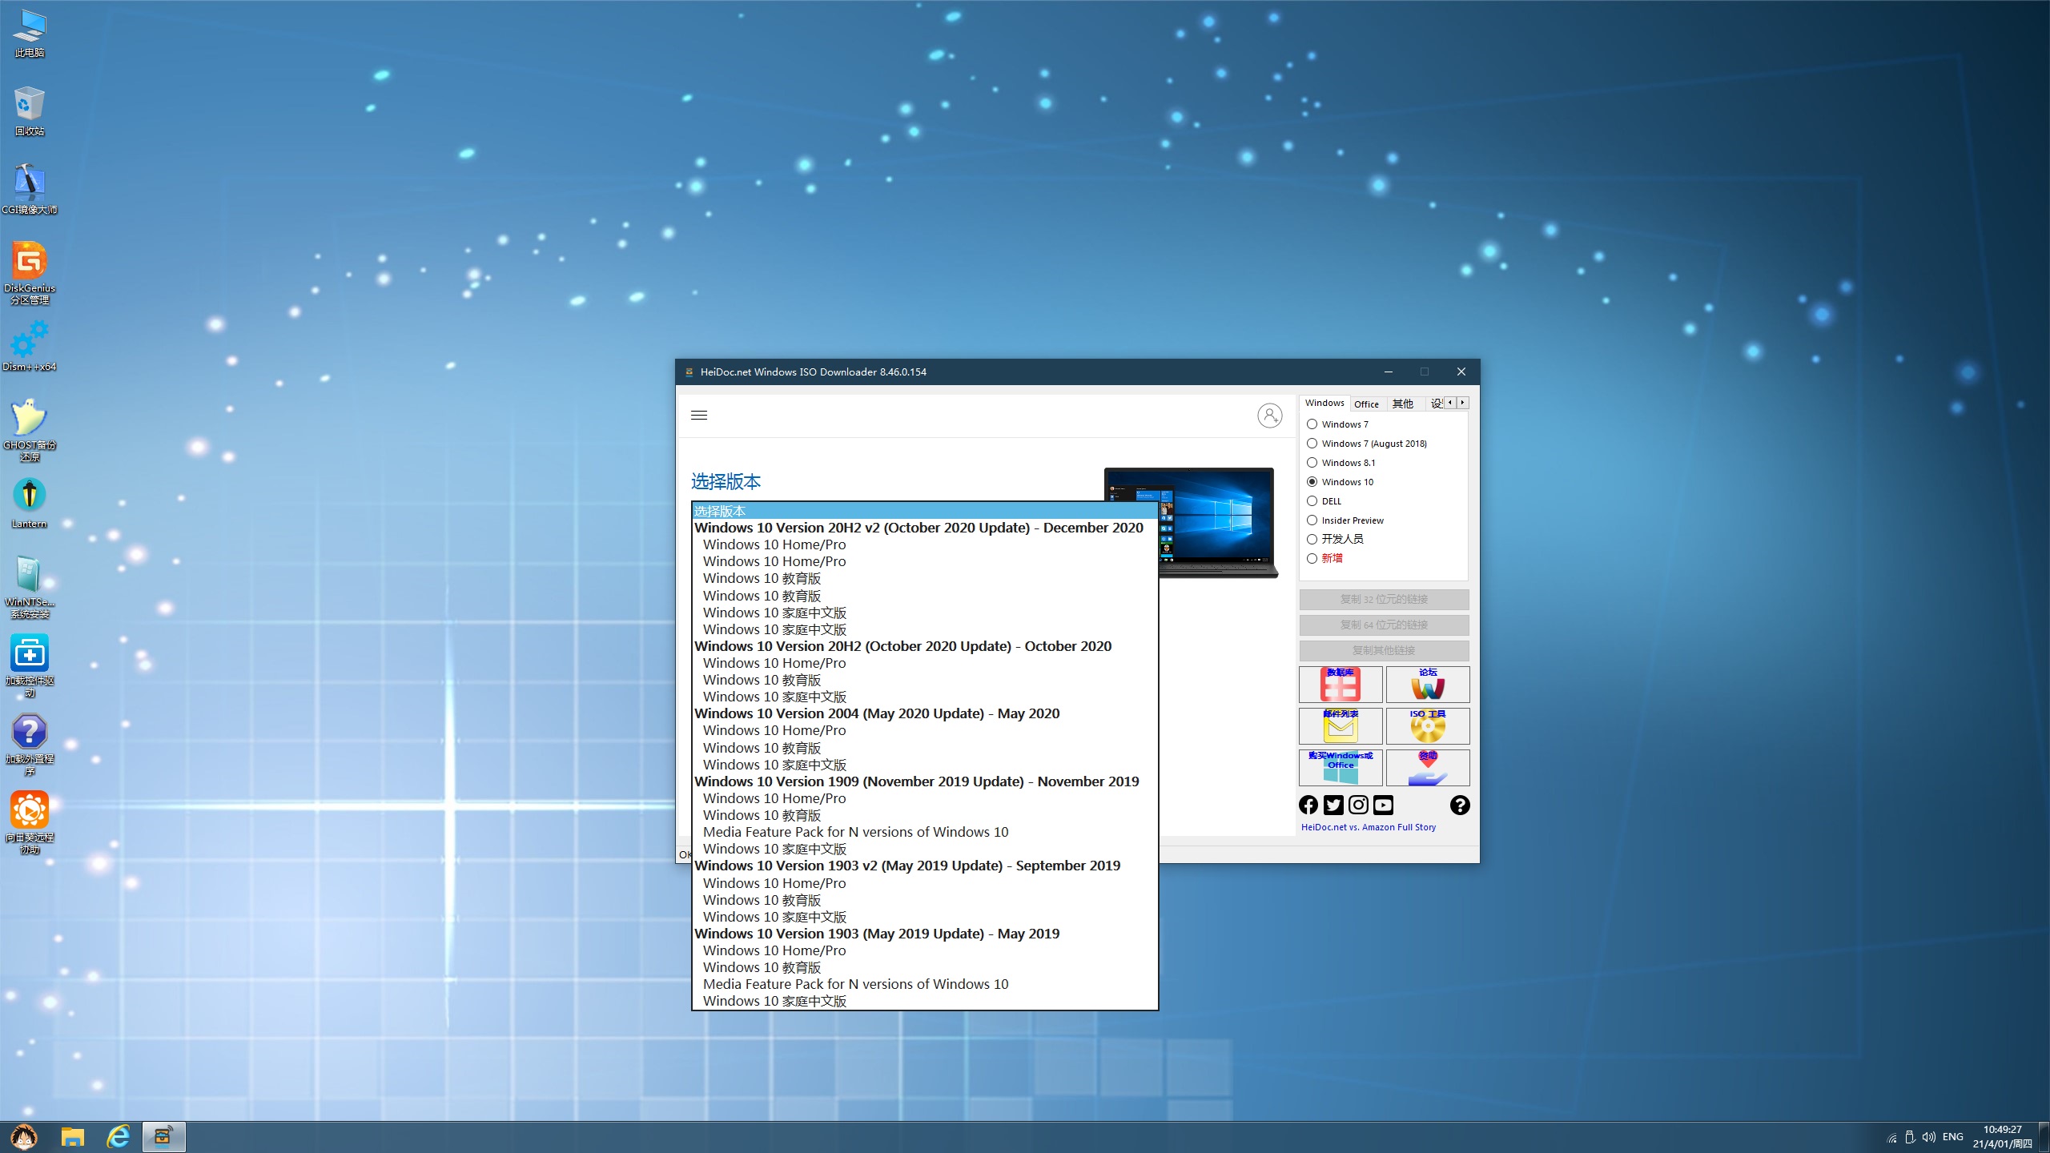
Task: Switch to the partially hidden 设 tab
Action: coord(1437,404)
